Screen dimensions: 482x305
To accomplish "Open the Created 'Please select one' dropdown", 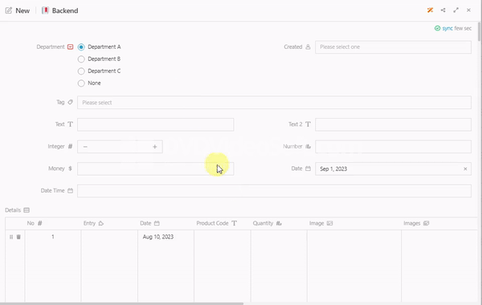I will [393, 47].
